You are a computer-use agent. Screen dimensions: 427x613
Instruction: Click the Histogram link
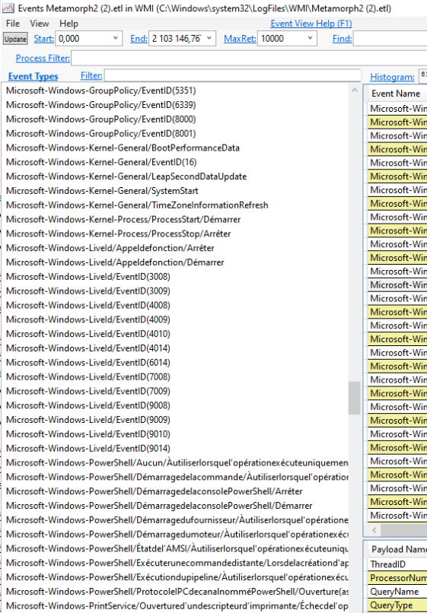pyautogui.click(x=392, y=78)
